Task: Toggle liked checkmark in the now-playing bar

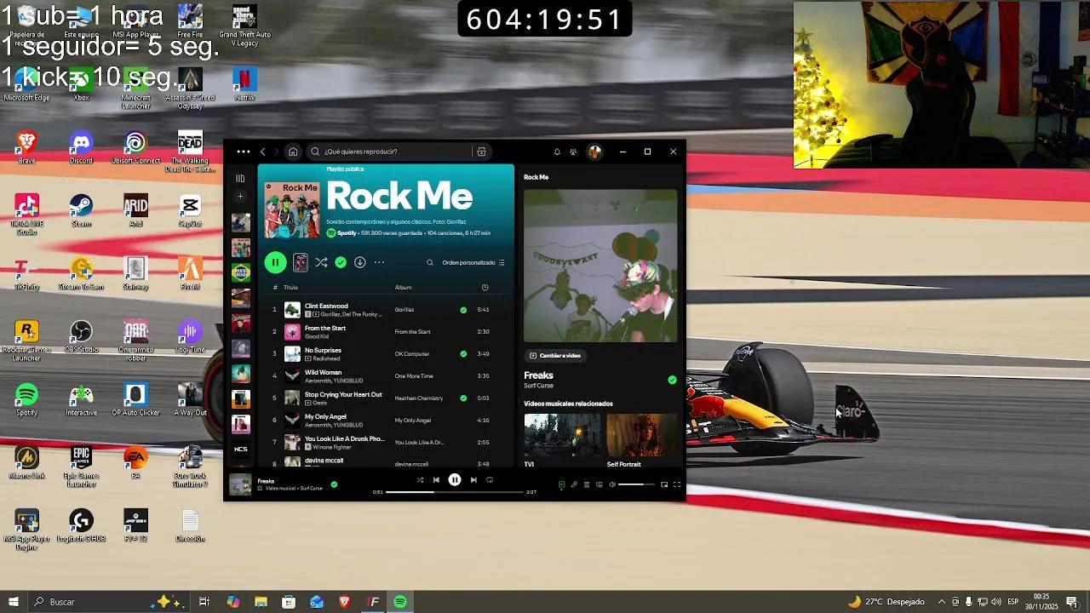Action: pos(334,484)
